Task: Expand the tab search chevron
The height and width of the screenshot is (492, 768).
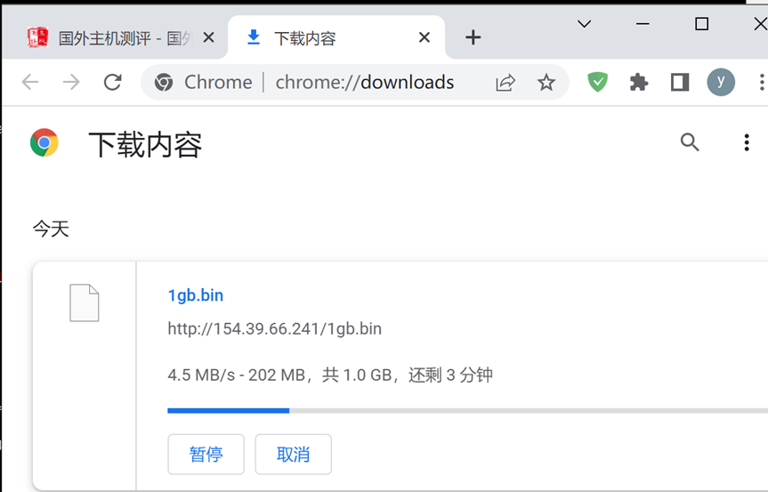Action: pos(585,23)
